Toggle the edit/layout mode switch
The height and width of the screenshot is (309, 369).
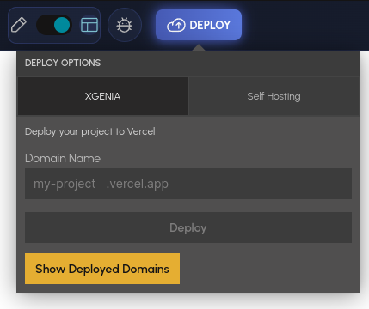pyautogui.click(x=54, y=25)
